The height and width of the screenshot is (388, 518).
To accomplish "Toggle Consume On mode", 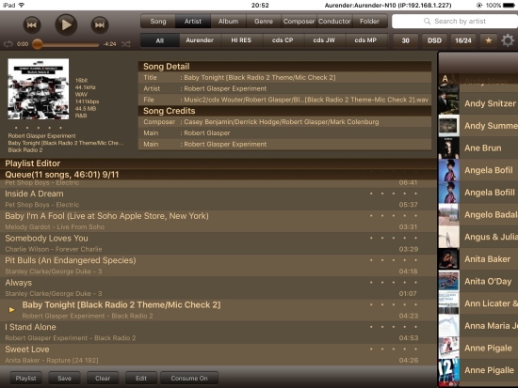I will [189, 378].
